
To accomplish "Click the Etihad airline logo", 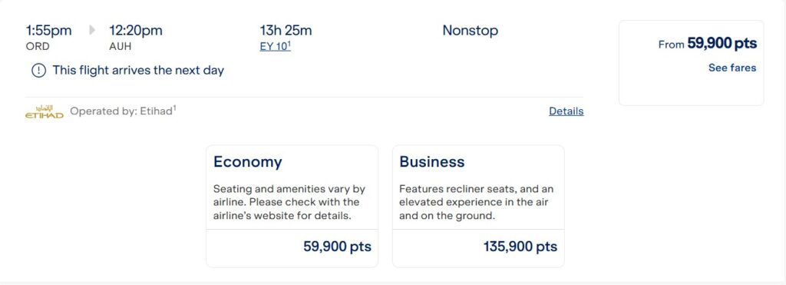I will [44, 111].
